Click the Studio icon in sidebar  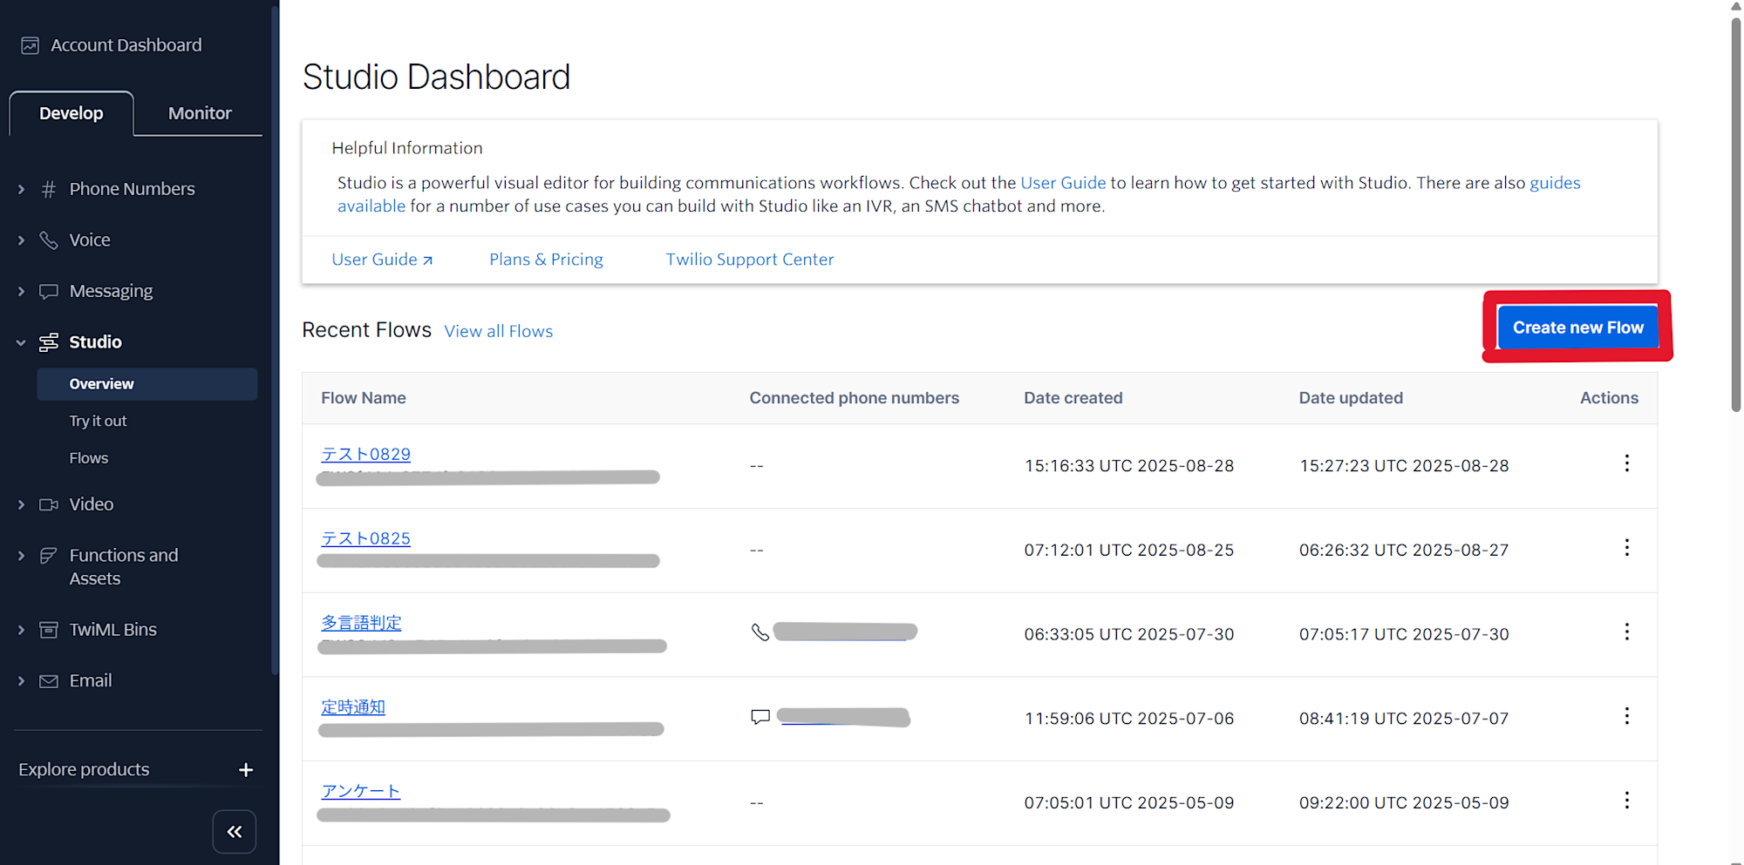pyautogui.click(x=49, y=342)
